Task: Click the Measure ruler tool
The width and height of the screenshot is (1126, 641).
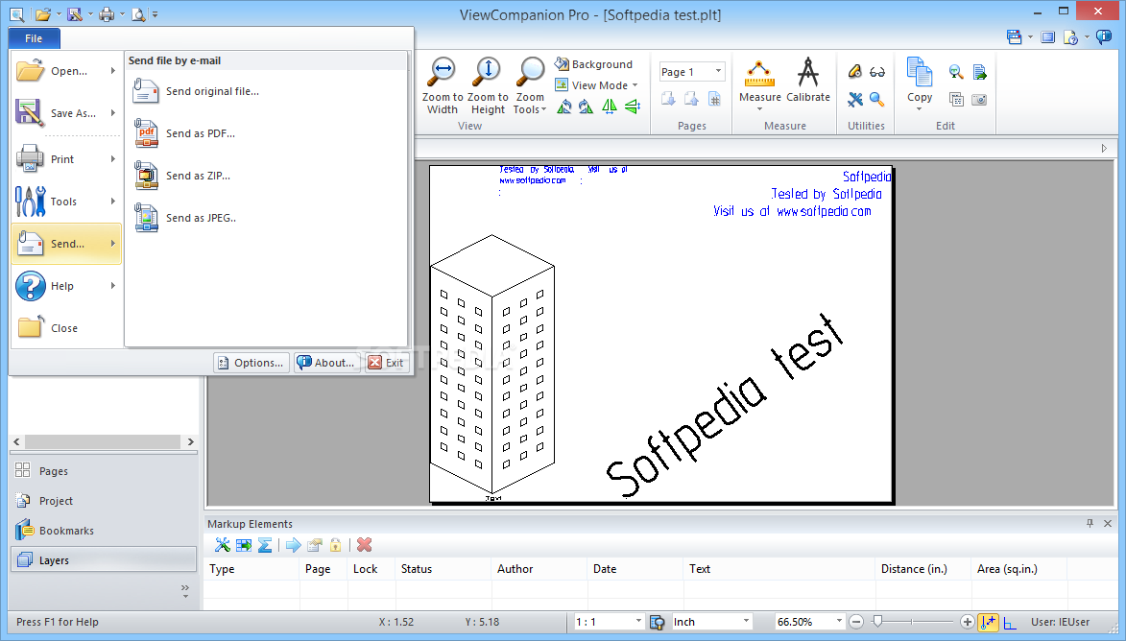Action: [x=759, y=74]
